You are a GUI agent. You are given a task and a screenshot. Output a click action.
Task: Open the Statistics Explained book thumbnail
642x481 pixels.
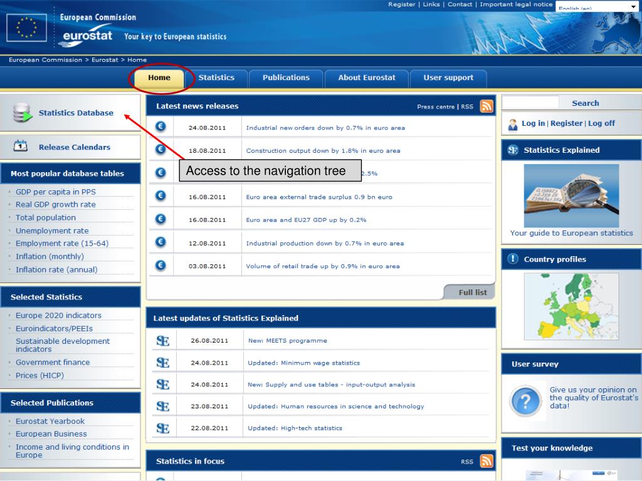pyautogui.click(x=571, y=195)
